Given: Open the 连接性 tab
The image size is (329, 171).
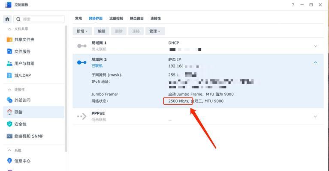Looking at the screenshot, I should point(155,18).
